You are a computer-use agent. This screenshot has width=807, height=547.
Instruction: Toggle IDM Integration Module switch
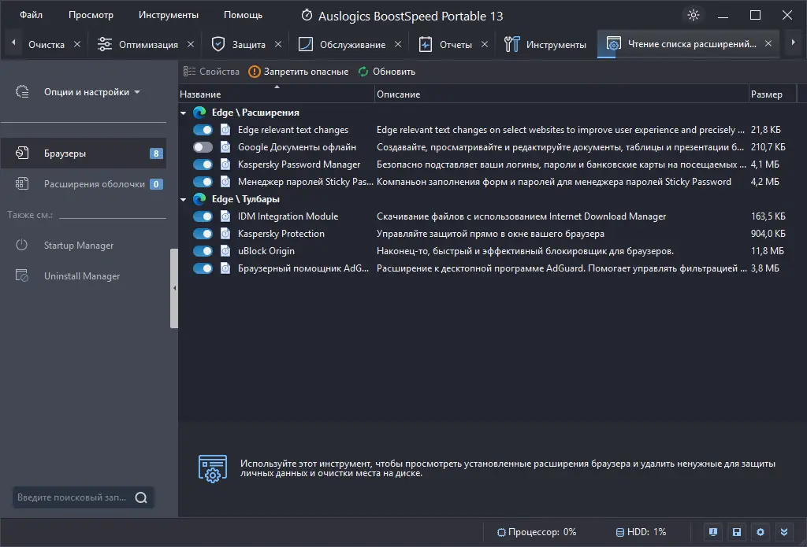point(203,216)
